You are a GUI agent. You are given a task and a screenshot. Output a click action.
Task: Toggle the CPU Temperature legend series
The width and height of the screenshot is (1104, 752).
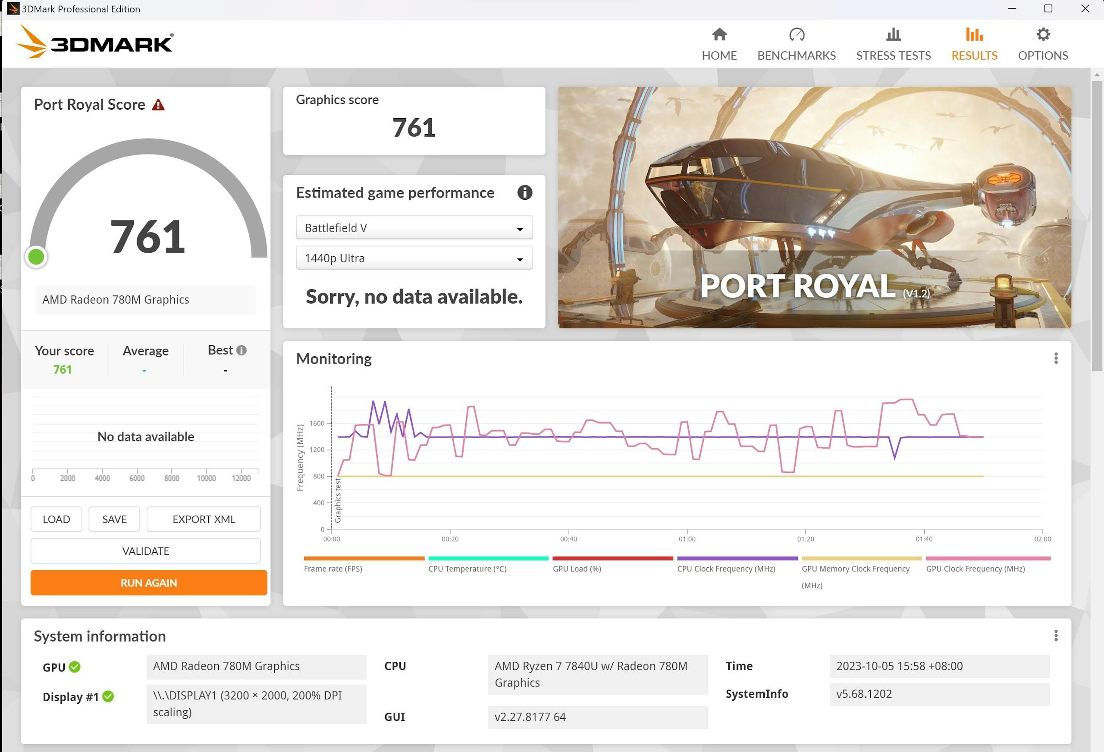[x=467, y=569]
